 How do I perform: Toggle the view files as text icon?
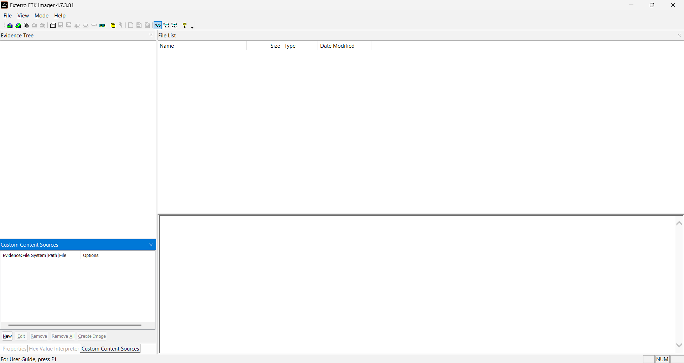[166, 25]
